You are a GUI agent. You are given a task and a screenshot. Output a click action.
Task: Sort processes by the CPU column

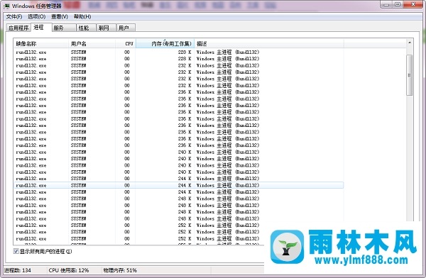tap(125, 44)
